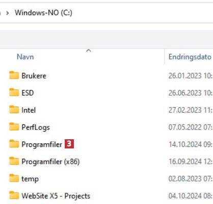Select the Programfiler (x86) folder icon
The image size is (213, 204).
point(14,161)
